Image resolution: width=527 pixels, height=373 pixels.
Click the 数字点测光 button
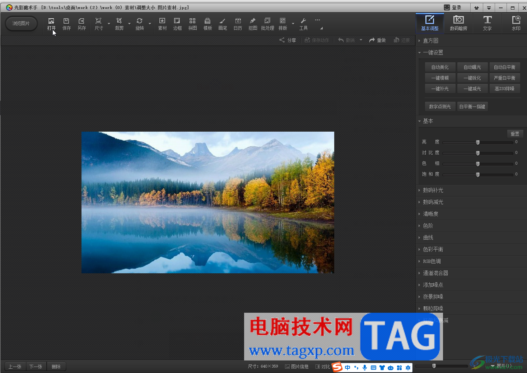click(x=440, y=107)
